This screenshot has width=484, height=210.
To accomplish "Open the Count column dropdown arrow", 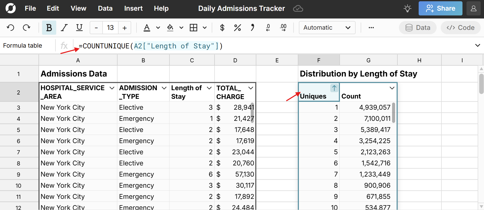I will coord(392,88).
